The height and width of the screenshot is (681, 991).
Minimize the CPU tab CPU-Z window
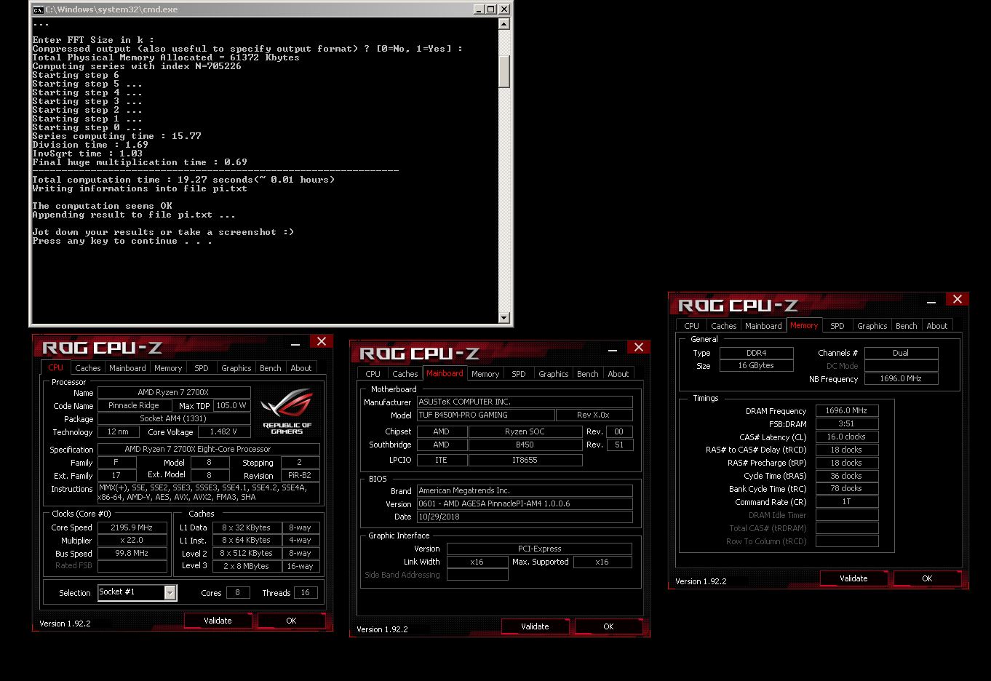(x=295, y=343)
